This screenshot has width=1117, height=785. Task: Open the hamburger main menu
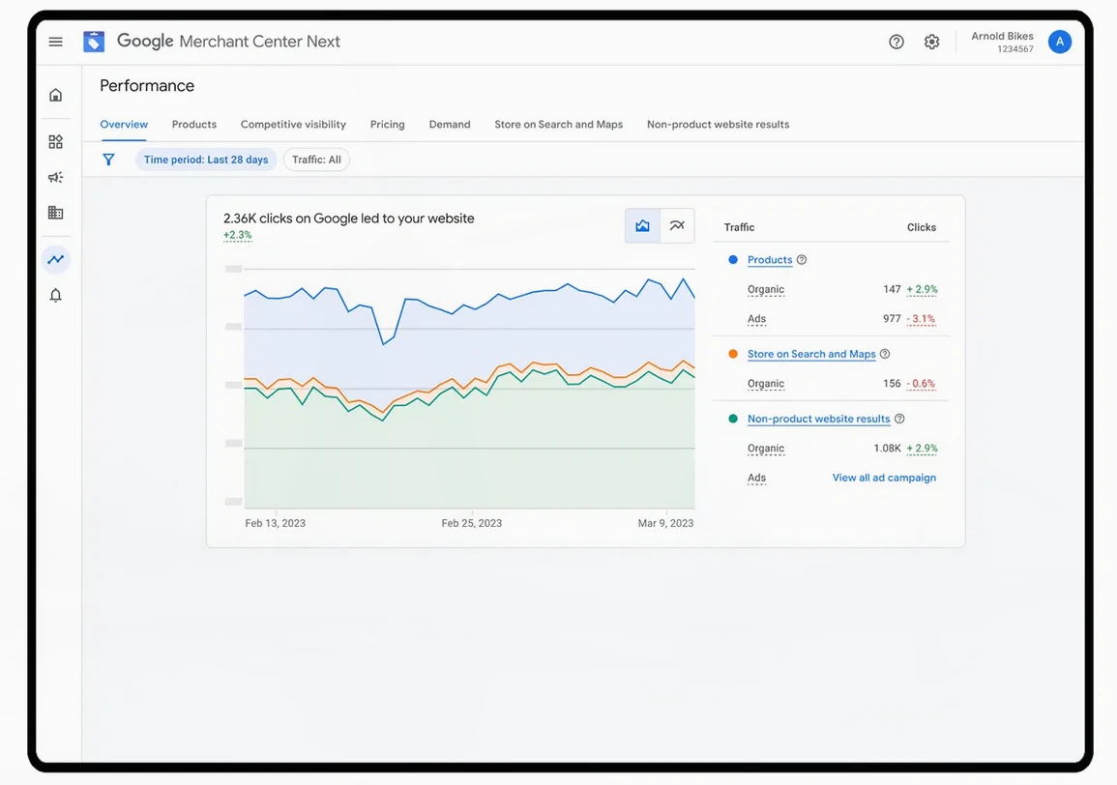(x=55, y=42)
